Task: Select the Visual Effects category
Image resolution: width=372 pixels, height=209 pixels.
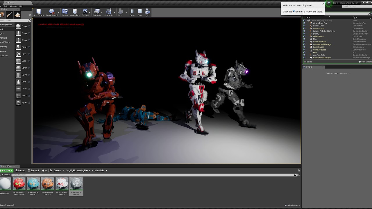Action: click(x=5, y=42)
